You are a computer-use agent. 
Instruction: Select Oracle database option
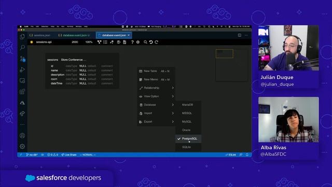(188, 130)
